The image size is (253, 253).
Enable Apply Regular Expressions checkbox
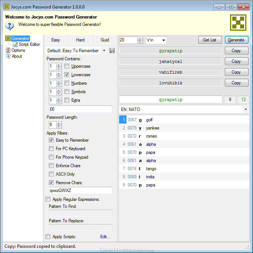coord(48,199)
